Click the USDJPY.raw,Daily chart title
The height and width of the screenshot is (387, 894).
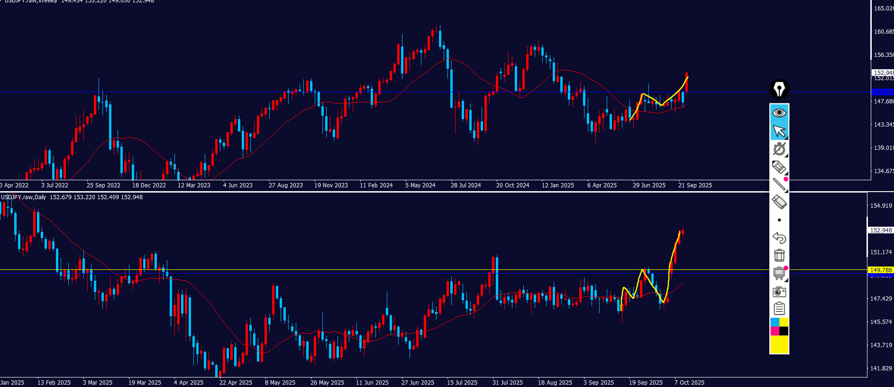click(x=24, y=197)
